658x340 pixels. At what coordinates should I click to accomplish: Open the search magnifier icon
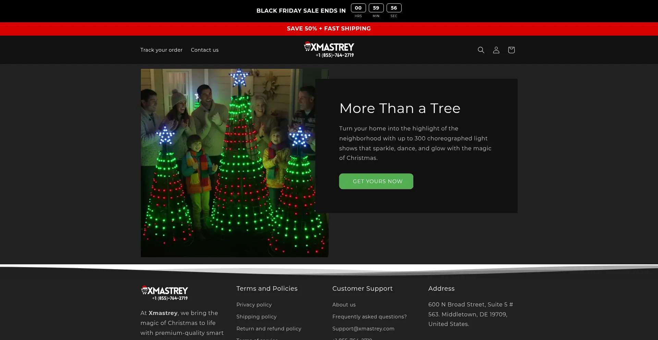pos(481,50)
